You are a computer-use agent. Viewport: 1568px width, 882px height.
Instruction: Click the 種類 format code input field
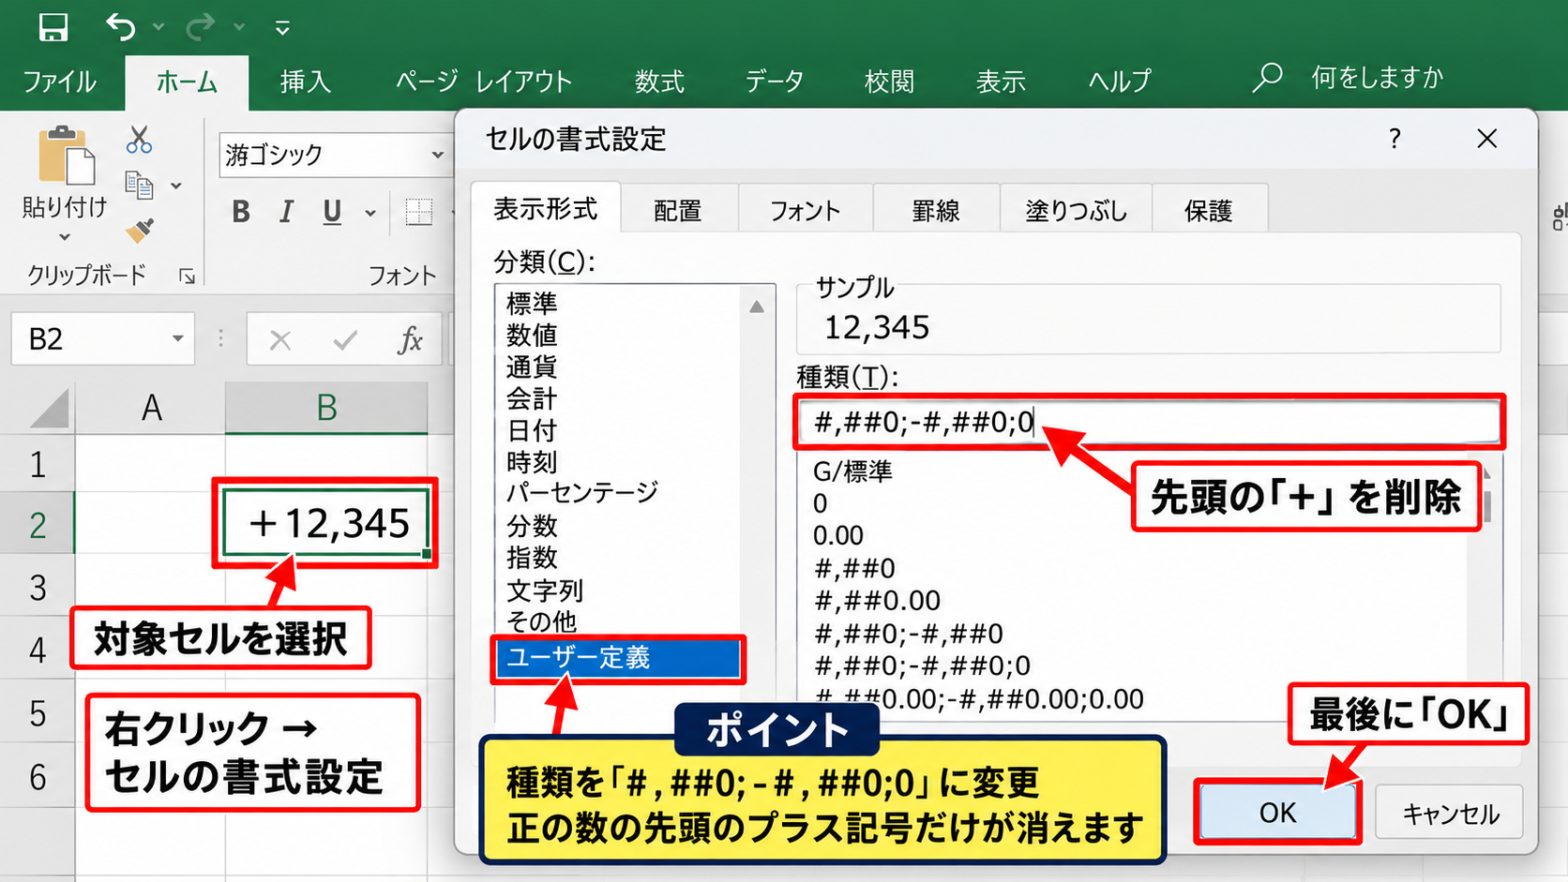(1149, 422)
